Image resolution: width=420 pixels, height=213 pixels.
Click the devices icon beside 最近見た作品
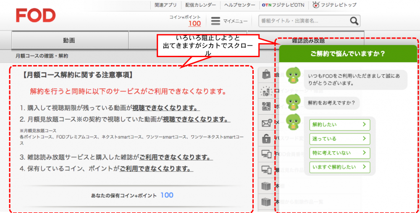tap(266, 170)
